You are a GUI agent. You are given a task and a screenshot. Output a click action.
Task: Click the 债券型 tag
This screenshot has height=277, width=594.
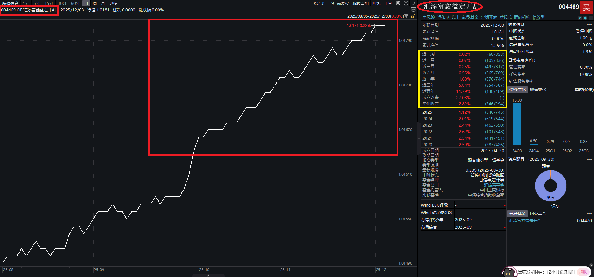(x=539, y=17)
